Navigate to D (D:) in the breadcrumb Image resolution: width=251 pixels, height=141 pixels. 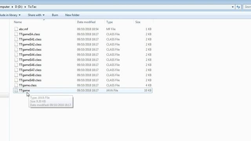(19, 7)
